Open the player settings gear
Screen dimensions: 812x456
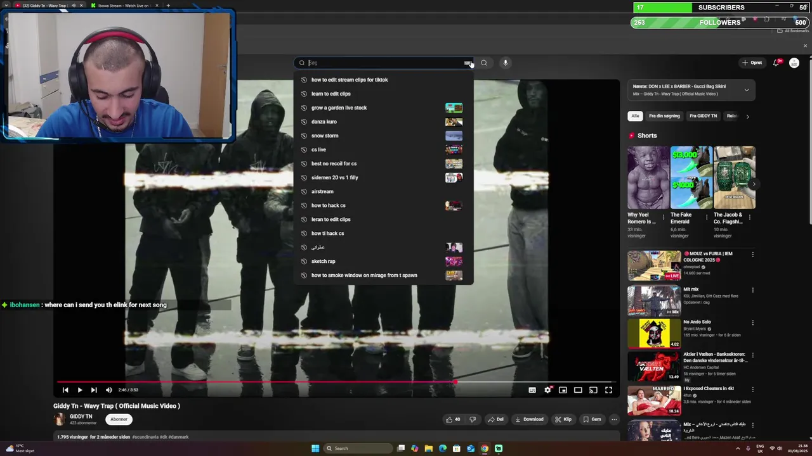[547, 390]
